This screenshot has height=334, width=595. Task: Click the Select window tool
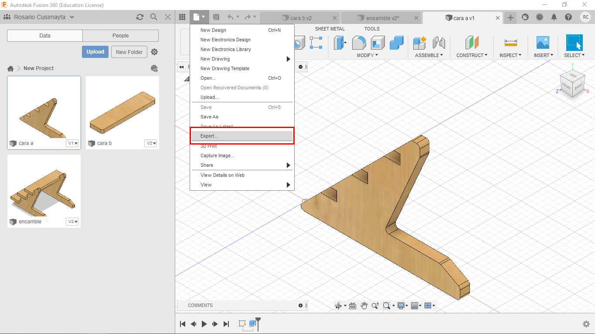pos(574,43)
